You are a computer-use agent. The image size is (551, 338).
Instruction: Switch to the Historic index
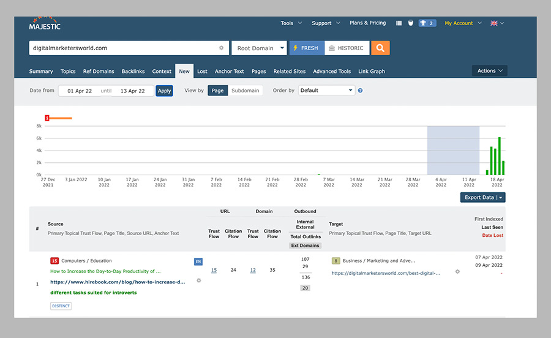tap(345, 48)
